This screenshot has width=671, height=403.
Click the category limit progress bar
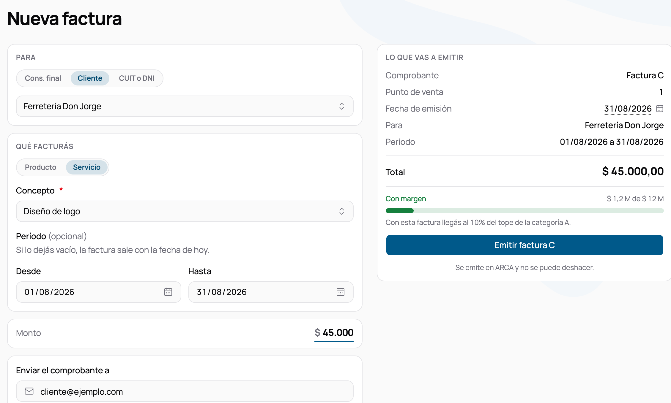(524, 211)
